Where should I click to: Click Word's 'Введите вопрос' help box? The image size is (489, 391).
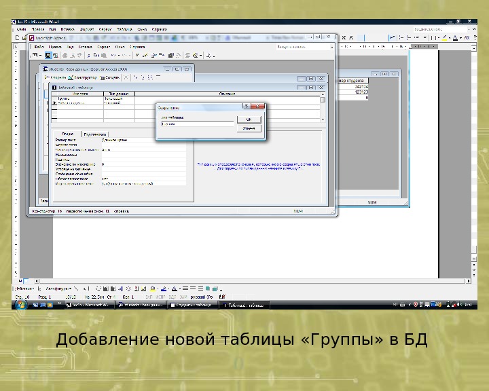point(440,29)
